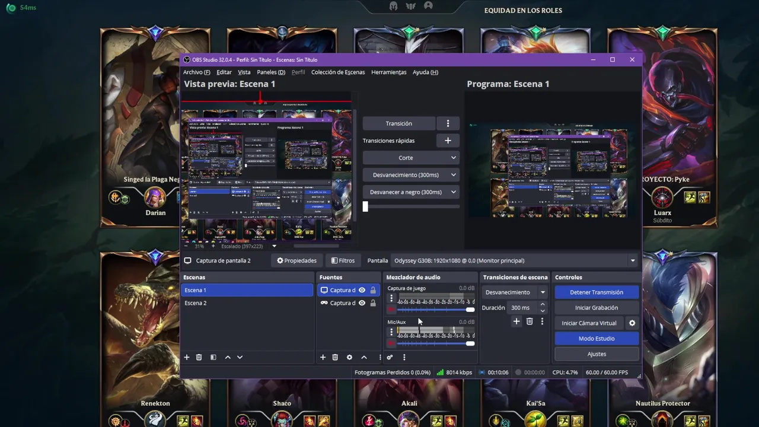Viewport: 759px width, 427px height.
Task: Click helmet icon at top of game client
Action: point(393,6)
